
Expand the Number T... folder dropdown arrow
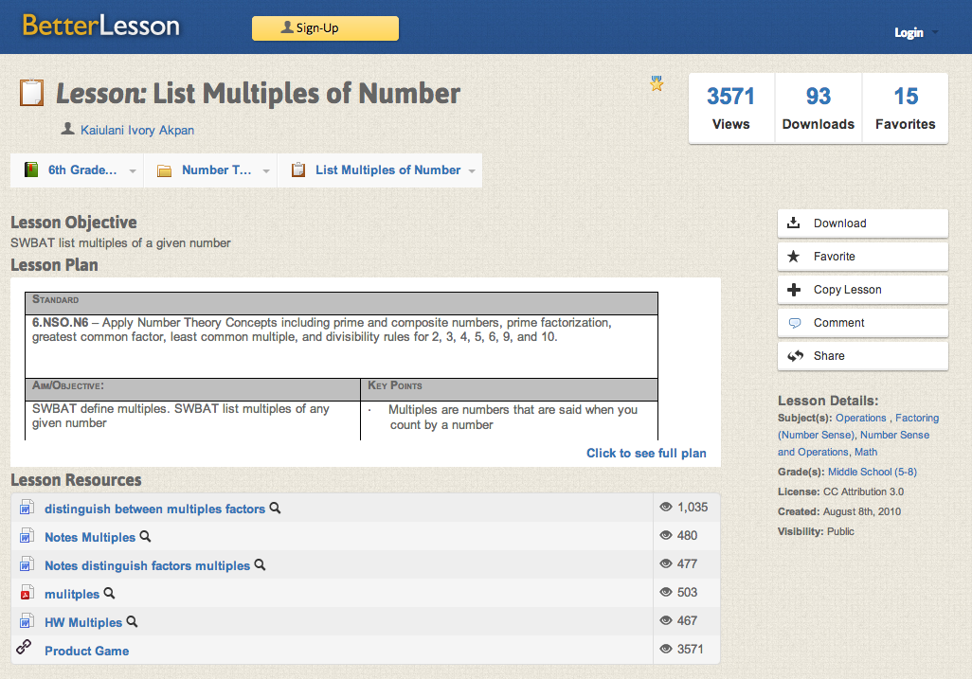[x=266, y=171]
